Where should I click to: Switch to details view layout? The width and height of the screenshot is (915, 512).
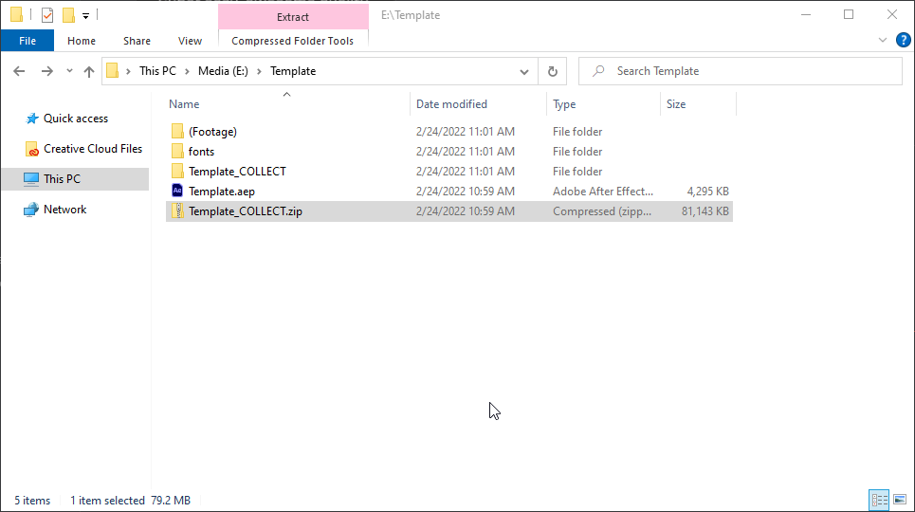tap(879, 500)
